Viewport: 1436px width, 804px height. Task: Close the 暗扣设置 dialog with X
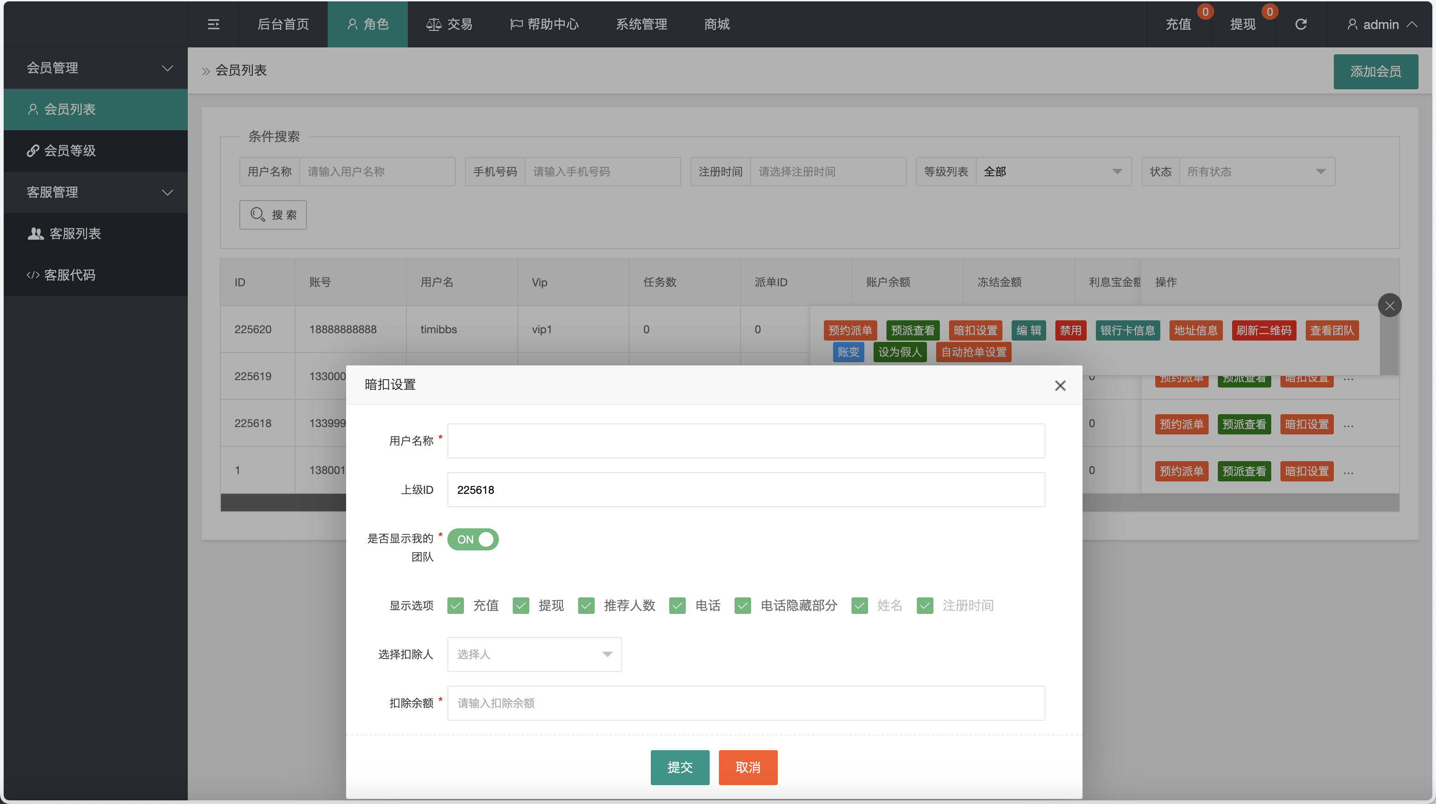point(1060,385)
